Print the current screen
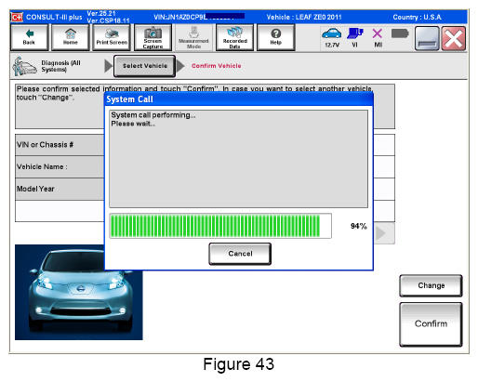 pos(112,38)
